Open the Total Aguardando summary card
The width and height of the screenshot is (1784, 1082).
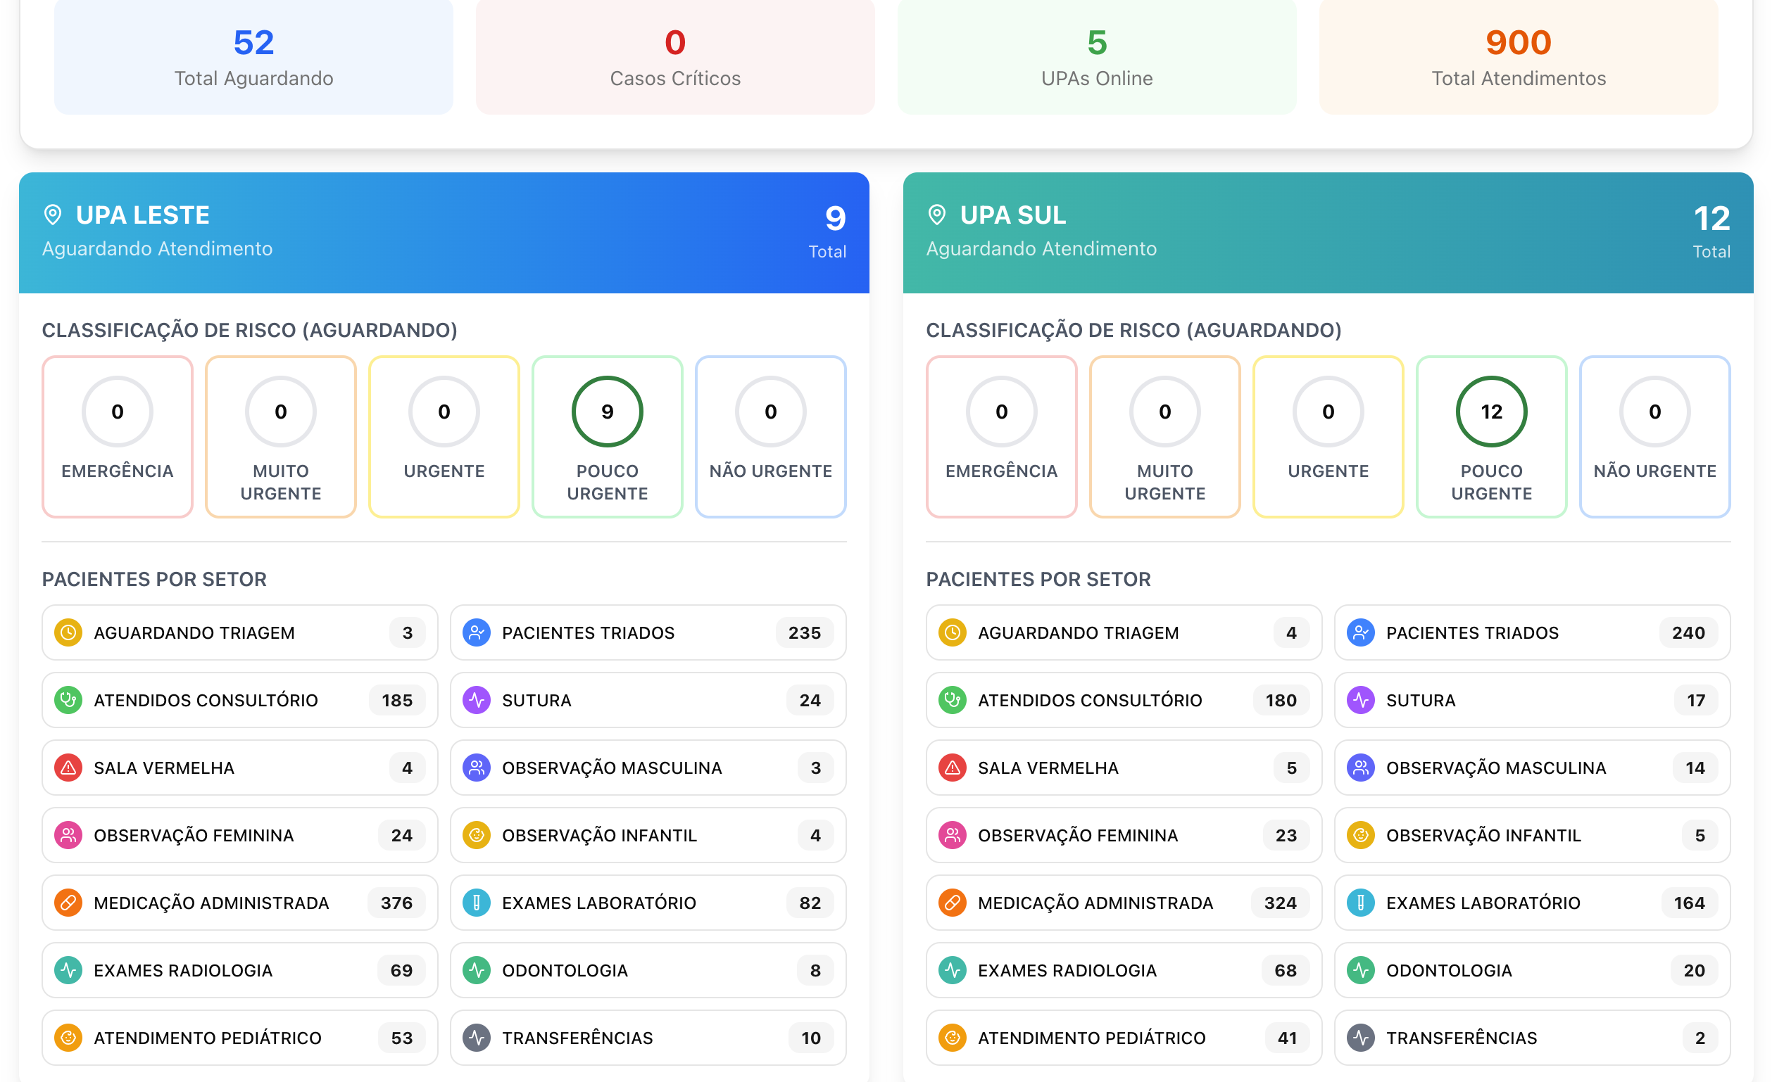tap(253, 58)
